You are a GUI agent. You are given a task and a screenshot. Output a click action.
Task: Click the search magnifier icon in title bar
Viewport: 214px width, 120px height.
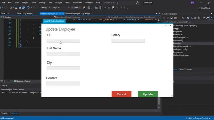pyautogui.click(x=137, y=3)
